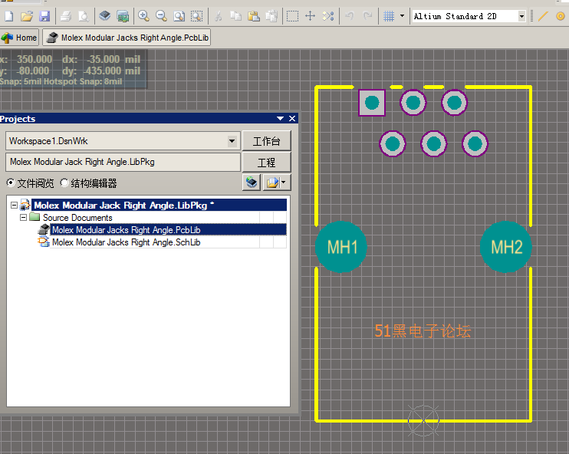Open the Projects panel options arrow
Image resolution: width=569 pixels, height=454 pixels.
[280, 119]
